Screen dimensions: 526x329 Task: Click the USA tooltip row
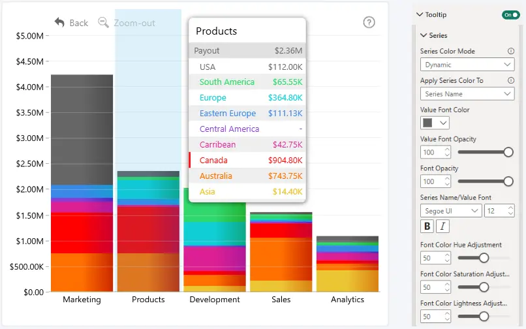[x=247, y=67]
